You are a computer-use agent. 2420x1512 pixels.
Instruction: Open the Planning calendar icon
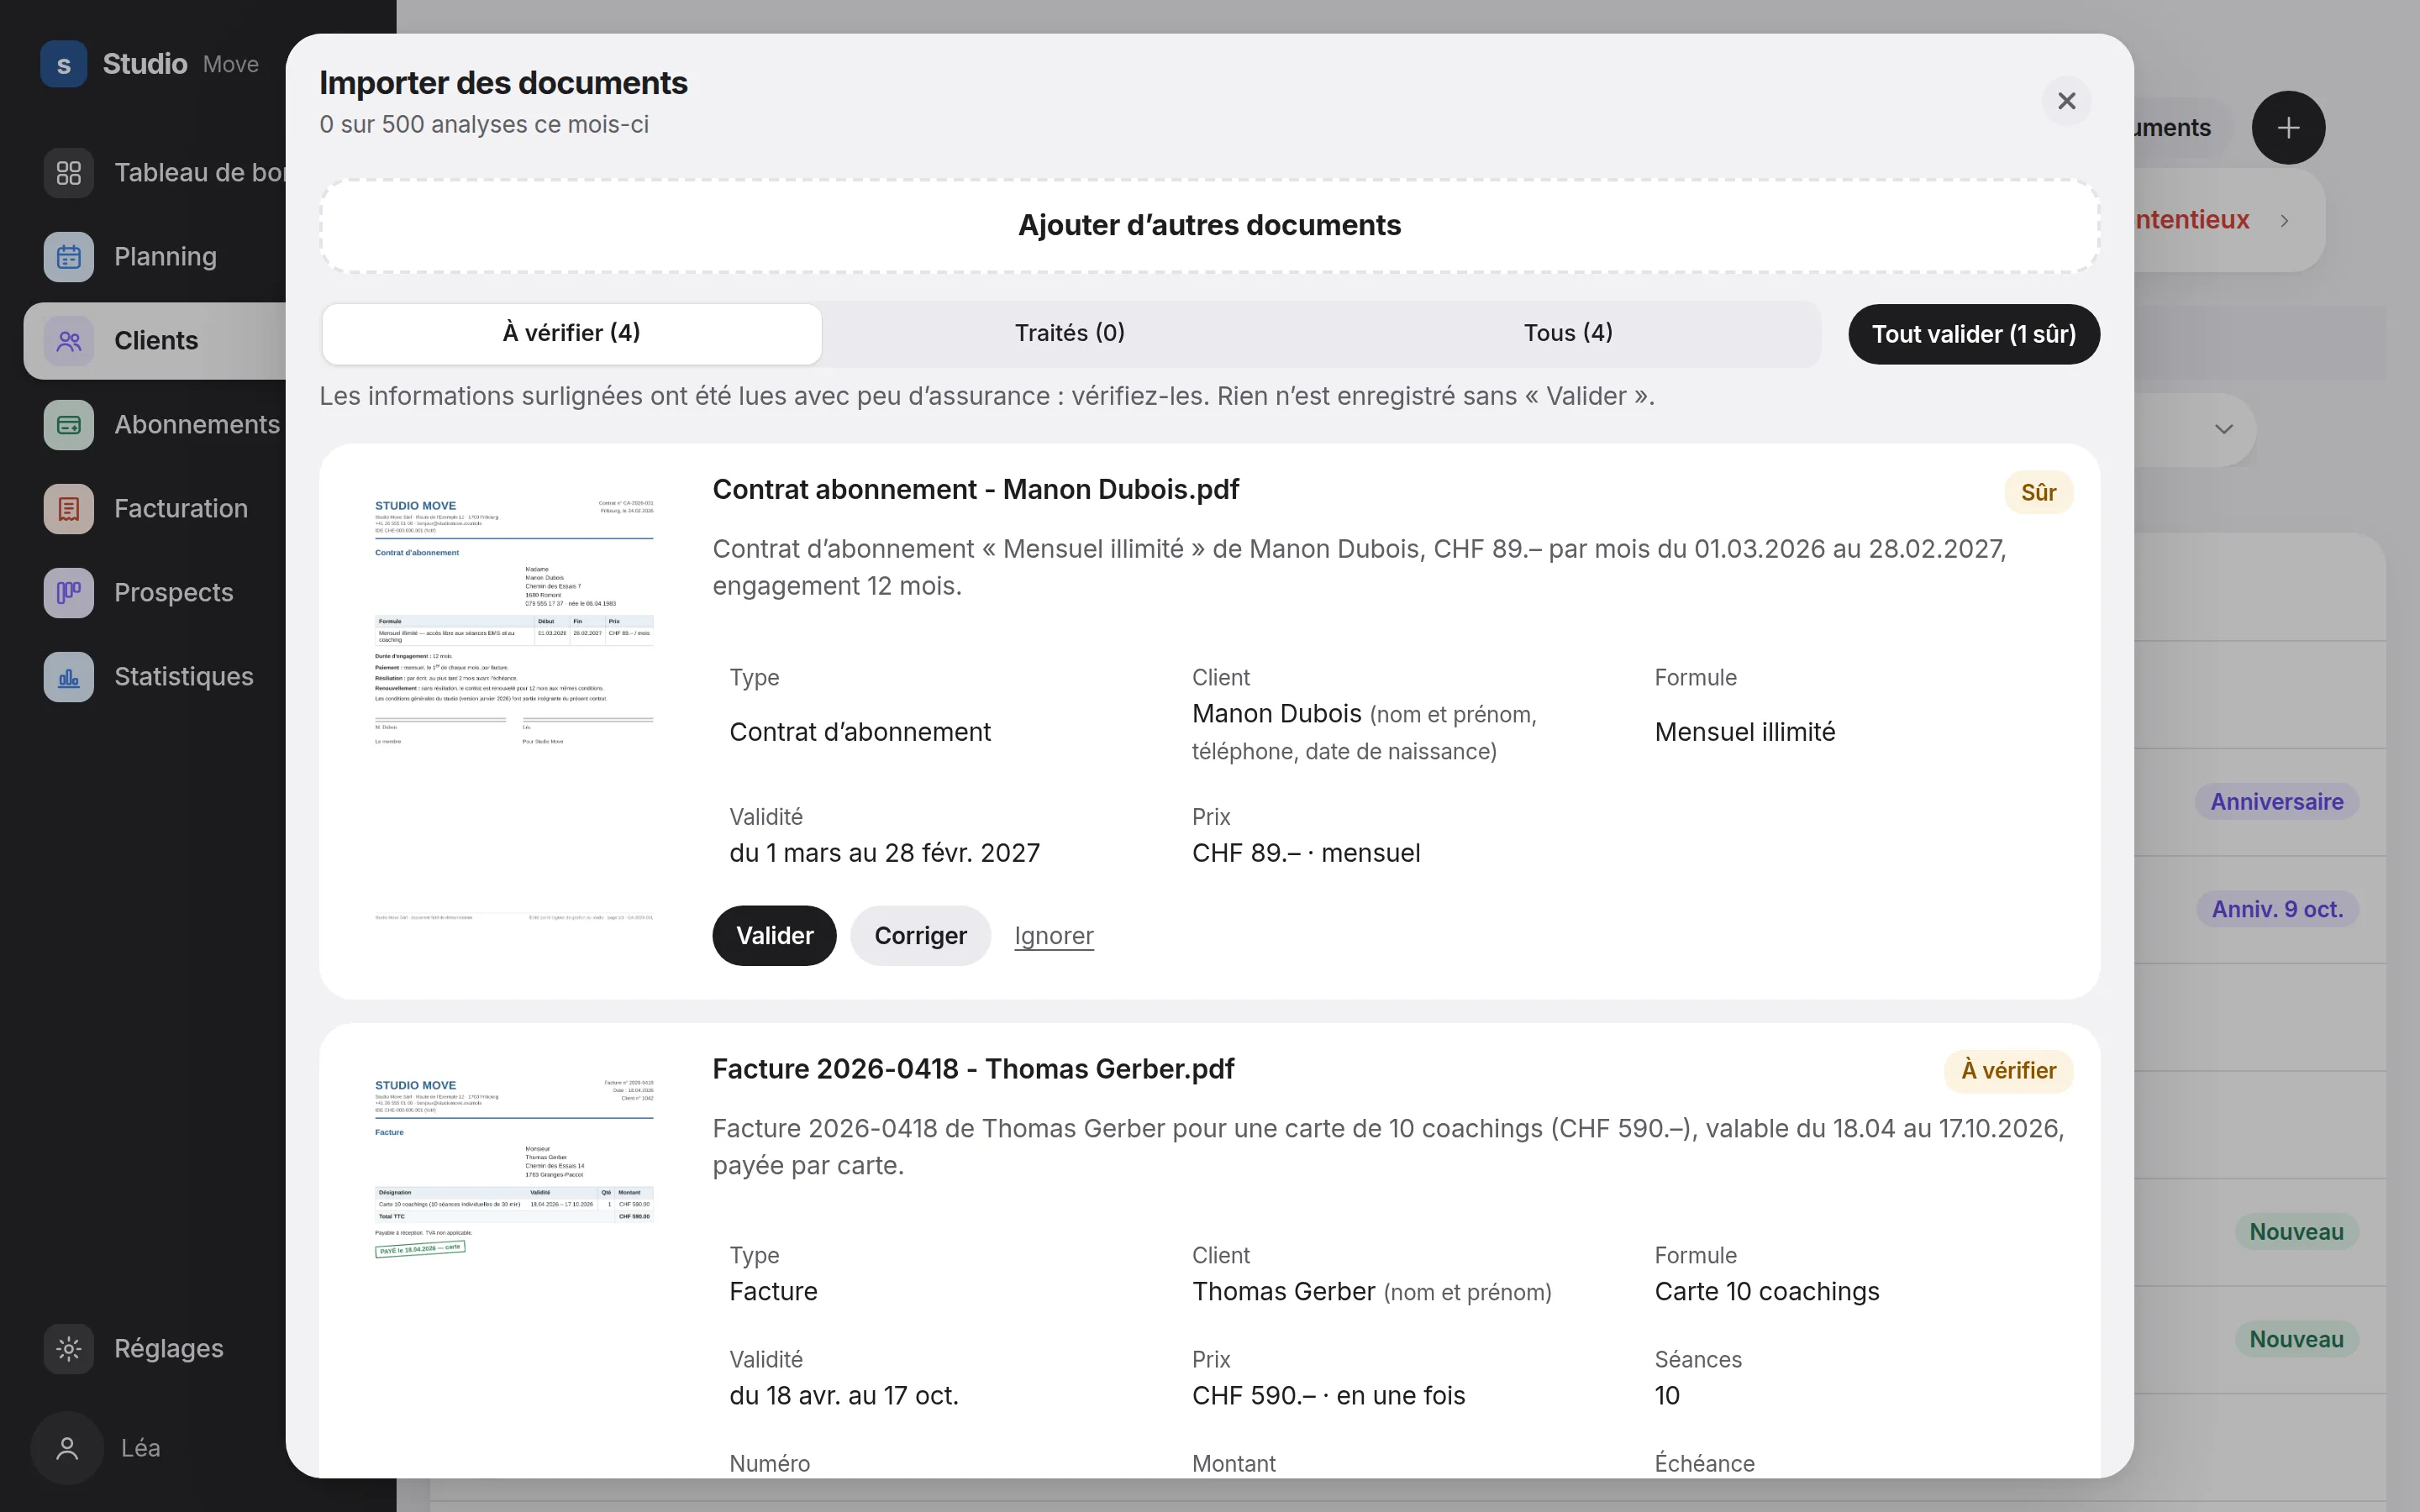(x=69, y=257)
